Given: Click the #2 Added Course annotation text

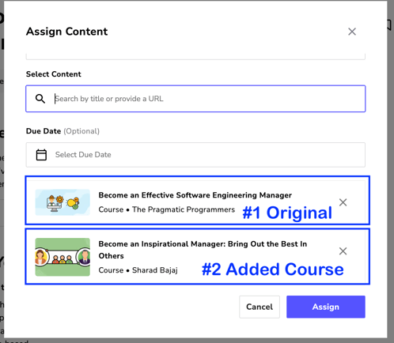Looking at the screenshot, I should pos(273,269).
